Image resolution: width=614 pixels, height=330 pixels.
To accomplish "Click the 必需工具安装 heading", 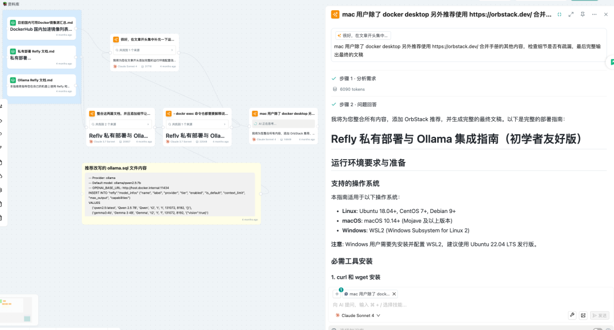I will (x=352, y=261).
